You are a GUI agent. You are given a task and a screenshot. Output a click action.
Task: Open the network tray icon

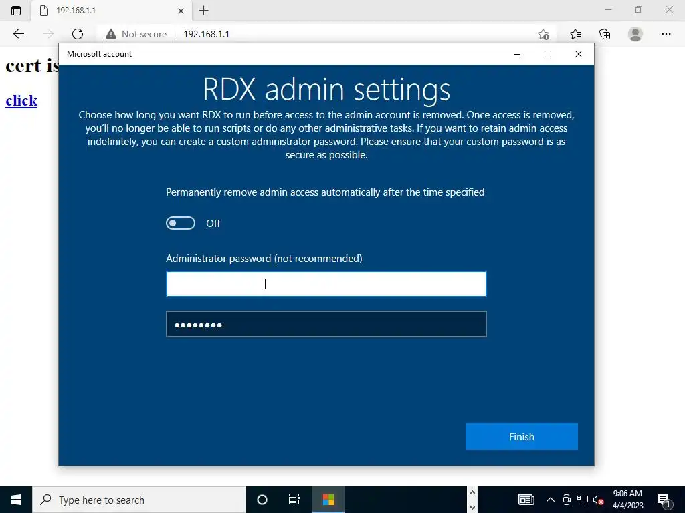[x=583, y=500]
